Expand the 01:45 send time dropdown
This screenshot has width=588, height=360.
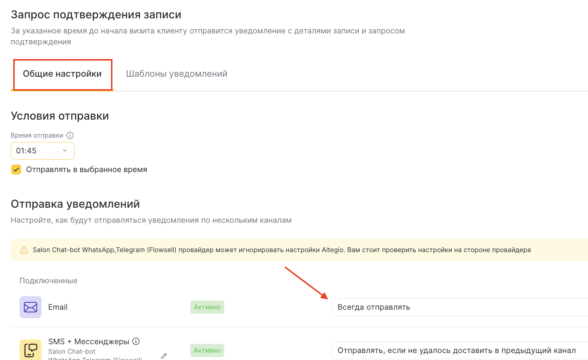(x=43, y=151)
